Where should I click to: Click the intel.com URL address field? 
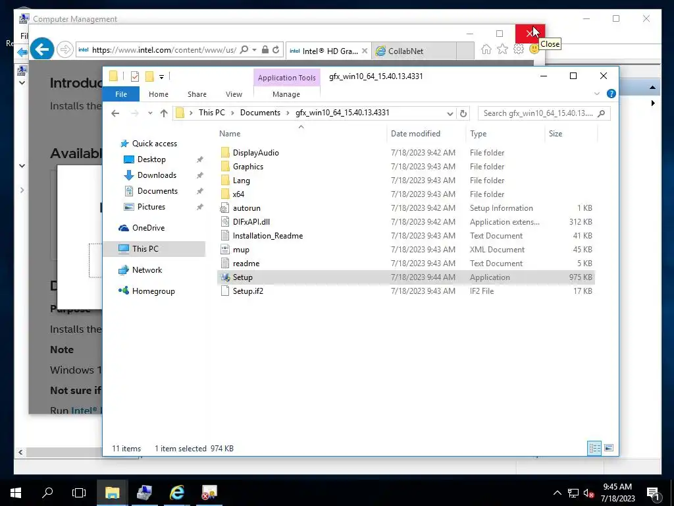pos(164,50)
